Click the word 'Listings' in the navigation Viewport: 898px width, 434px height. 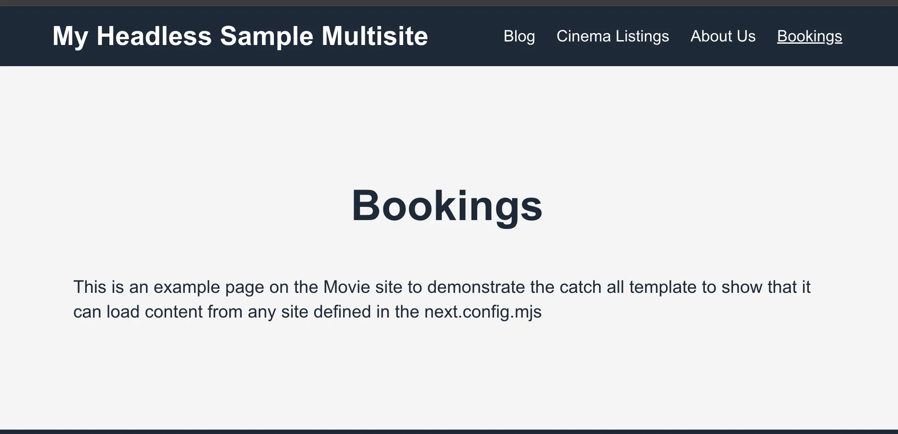coord(642,36)
